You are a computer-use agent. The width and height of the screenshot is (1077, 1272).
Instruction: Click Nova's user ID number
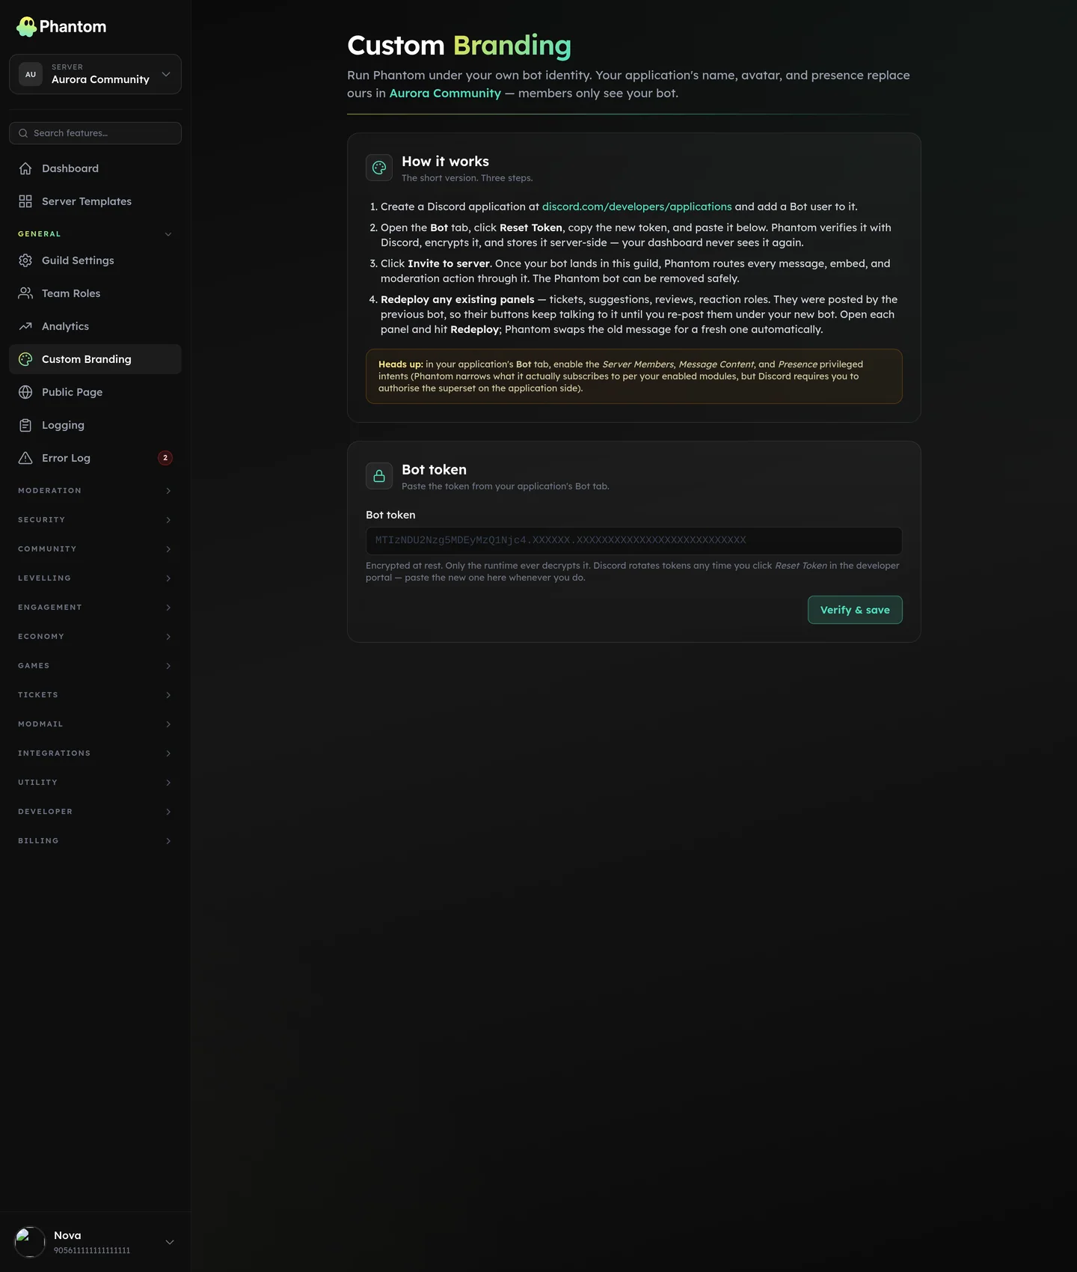pyautogui.click(x=92, y=1250)
